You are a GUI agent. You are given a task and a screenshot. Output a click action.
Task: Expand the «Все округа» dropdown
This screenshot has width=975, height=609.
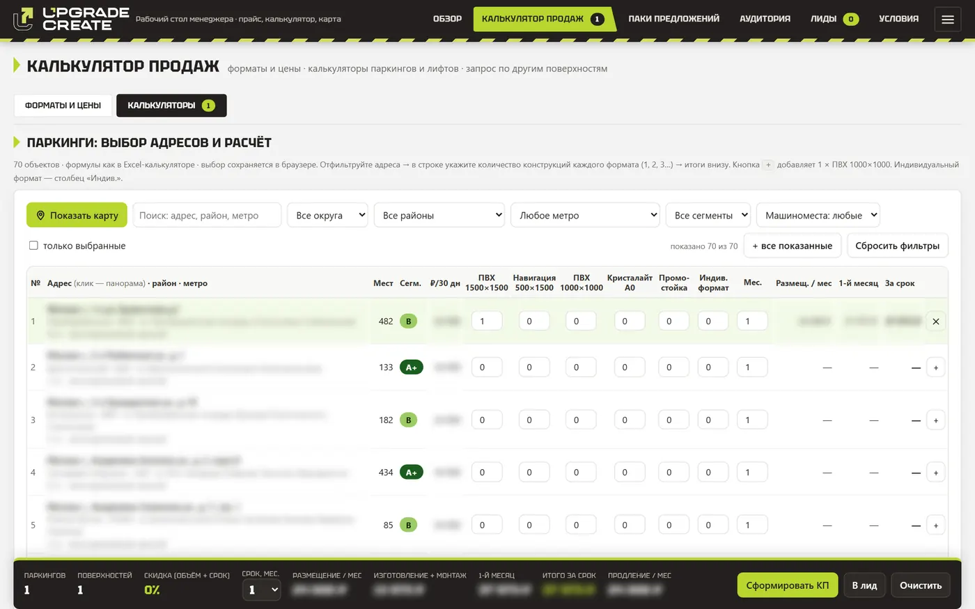[327, 215]
